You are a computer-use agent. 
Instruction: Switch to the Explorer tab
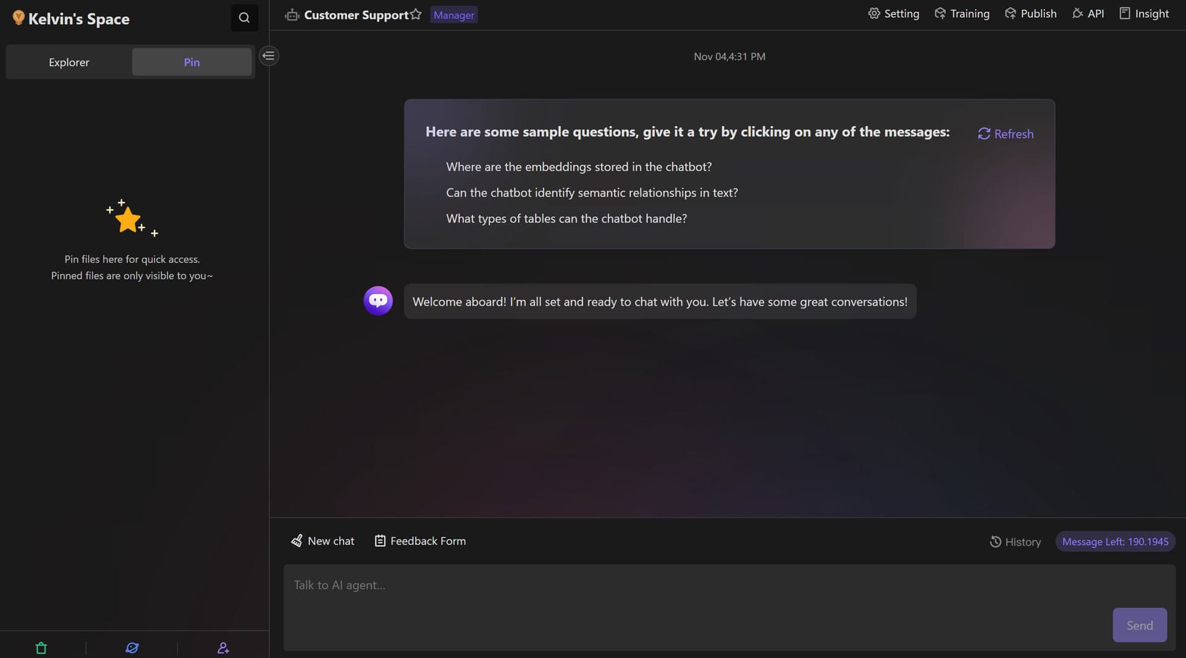[x=69, y=62]
